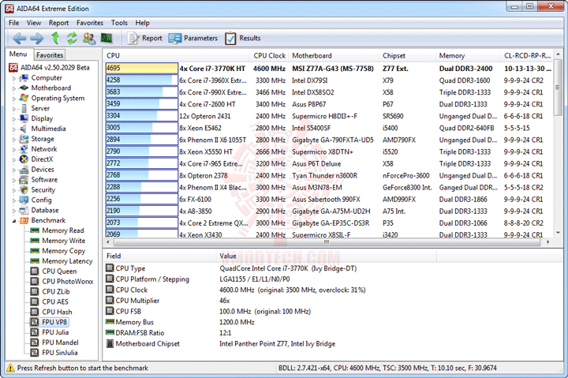Open the Help menu
The width and height of the screenshot is (568, 378).
click(142, 23)
